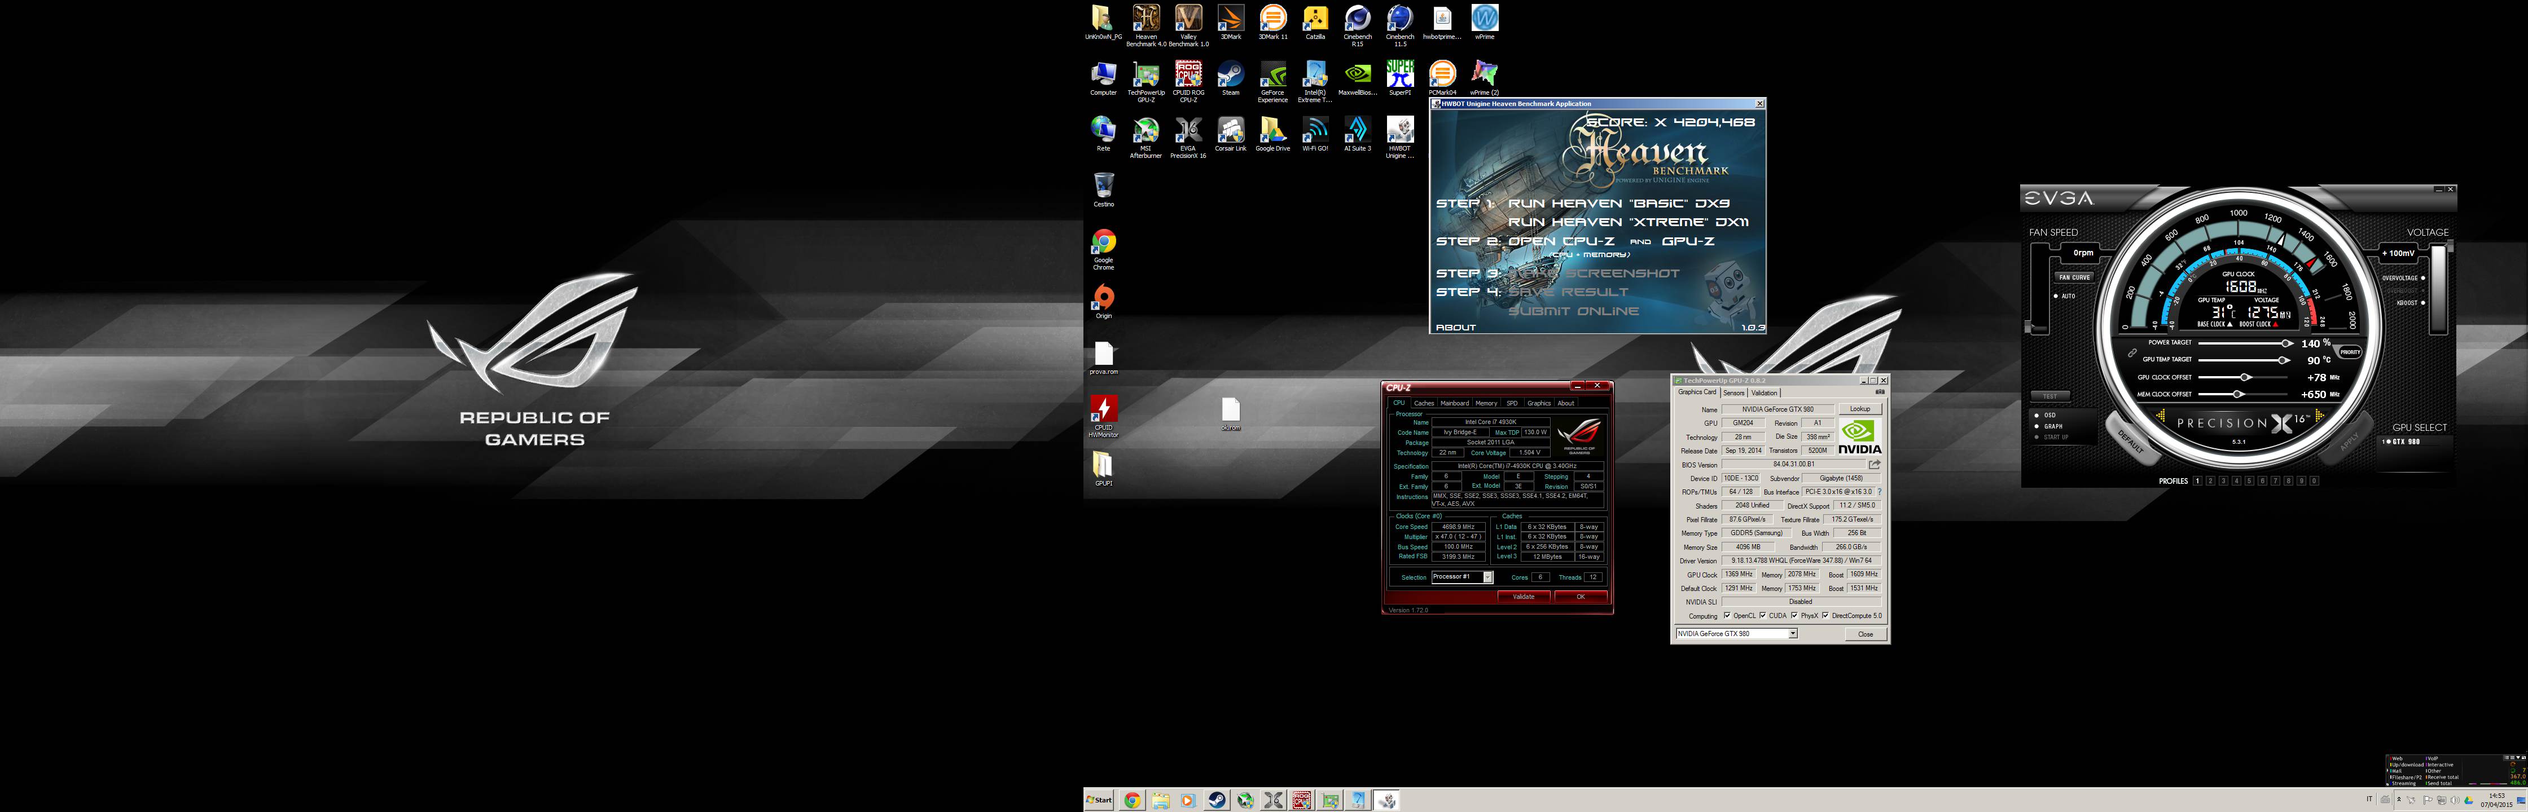Open Sensors tab in GPU-Z
Viewport: 2528px width, 812px height.
tap(1734, 392)
